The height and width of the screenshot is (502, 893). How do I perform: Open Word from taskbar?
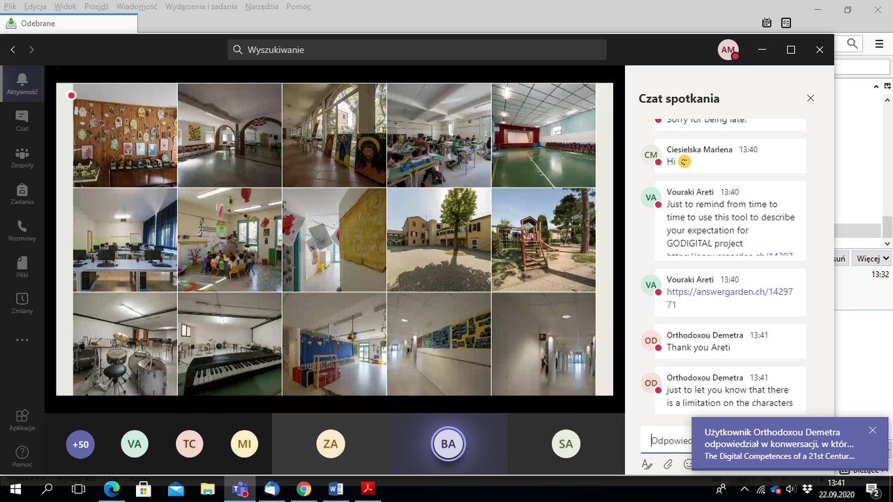[x=336, y=489]
